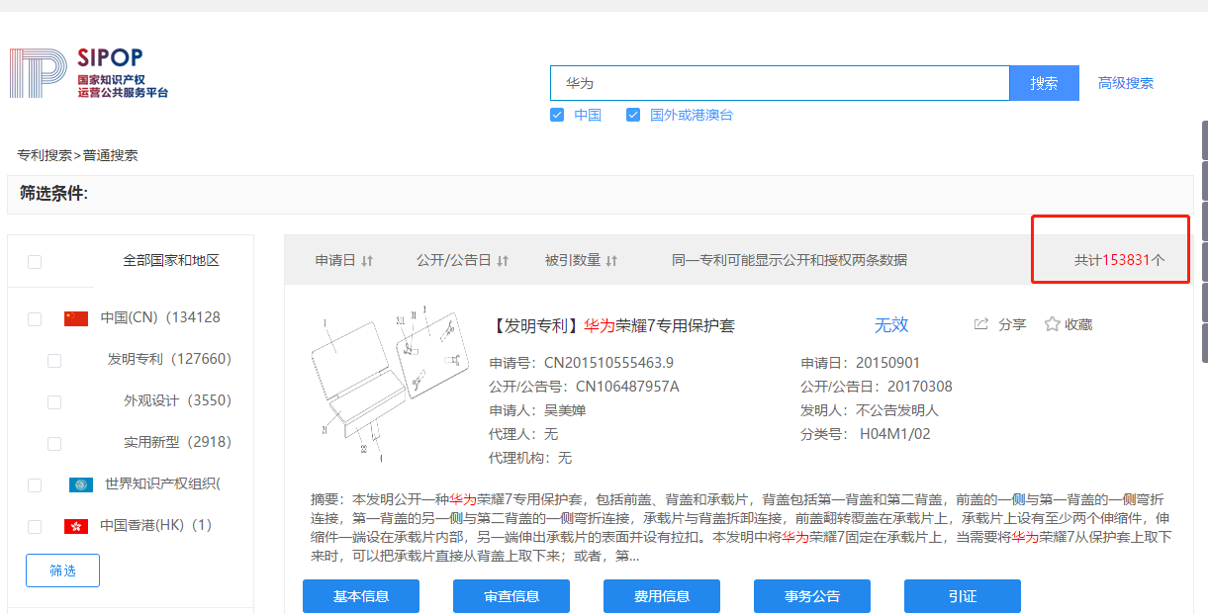Check the 实用新型 filter checkbox
Screen dimensions: 1208x614
pos(54,444)
